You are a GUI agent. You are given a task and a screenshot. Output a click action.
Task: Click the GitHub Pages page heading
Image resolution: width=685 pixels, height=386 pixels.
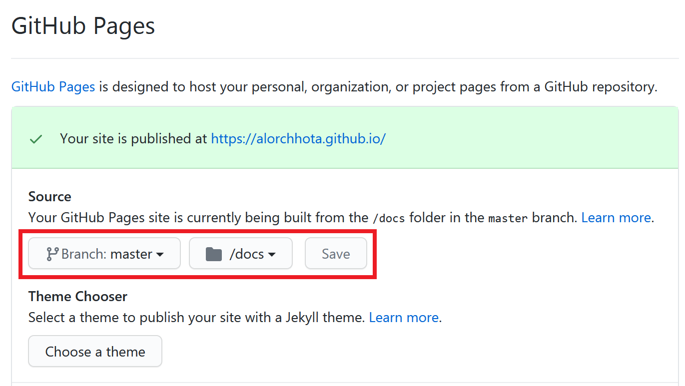point(82,26)
